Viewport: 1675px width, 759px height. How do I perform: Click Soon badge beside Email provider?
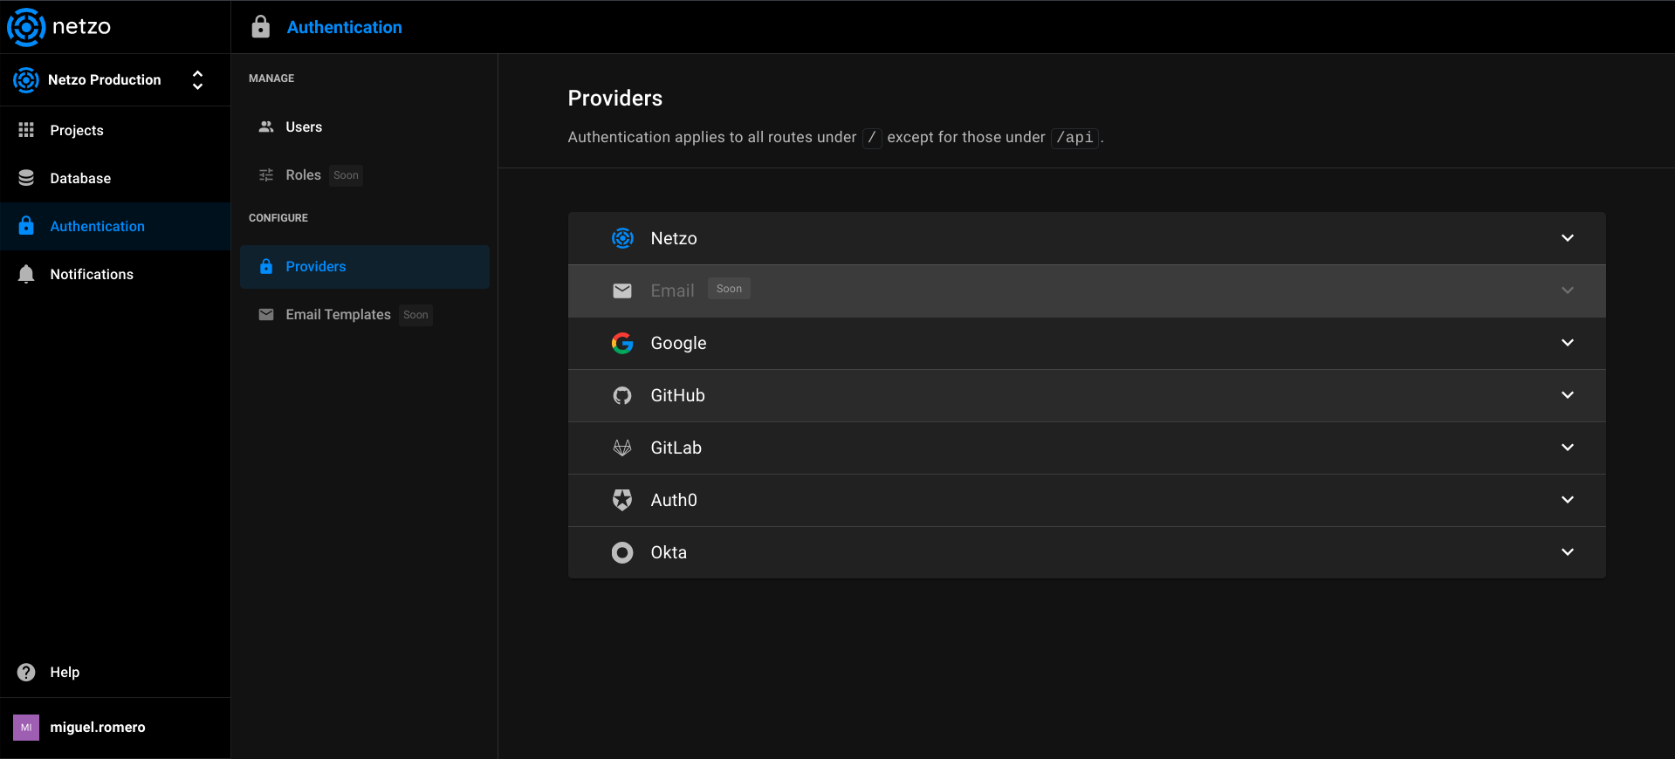pos(730,289)
